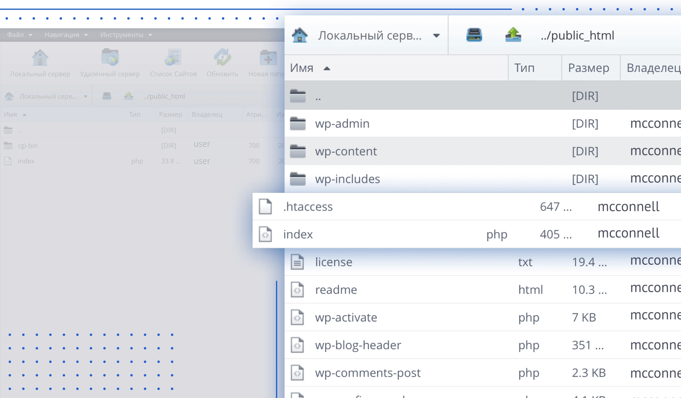Click the green up-directory icon beside ../public_html
The width and height of the screenshot is (681, 398).
pos(513,35)
